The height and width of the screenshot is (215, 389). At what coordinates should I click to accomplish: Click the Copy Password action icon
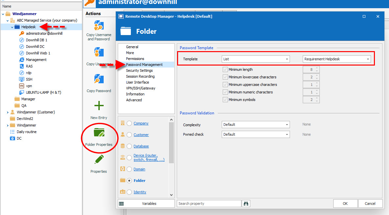[99, 79]
